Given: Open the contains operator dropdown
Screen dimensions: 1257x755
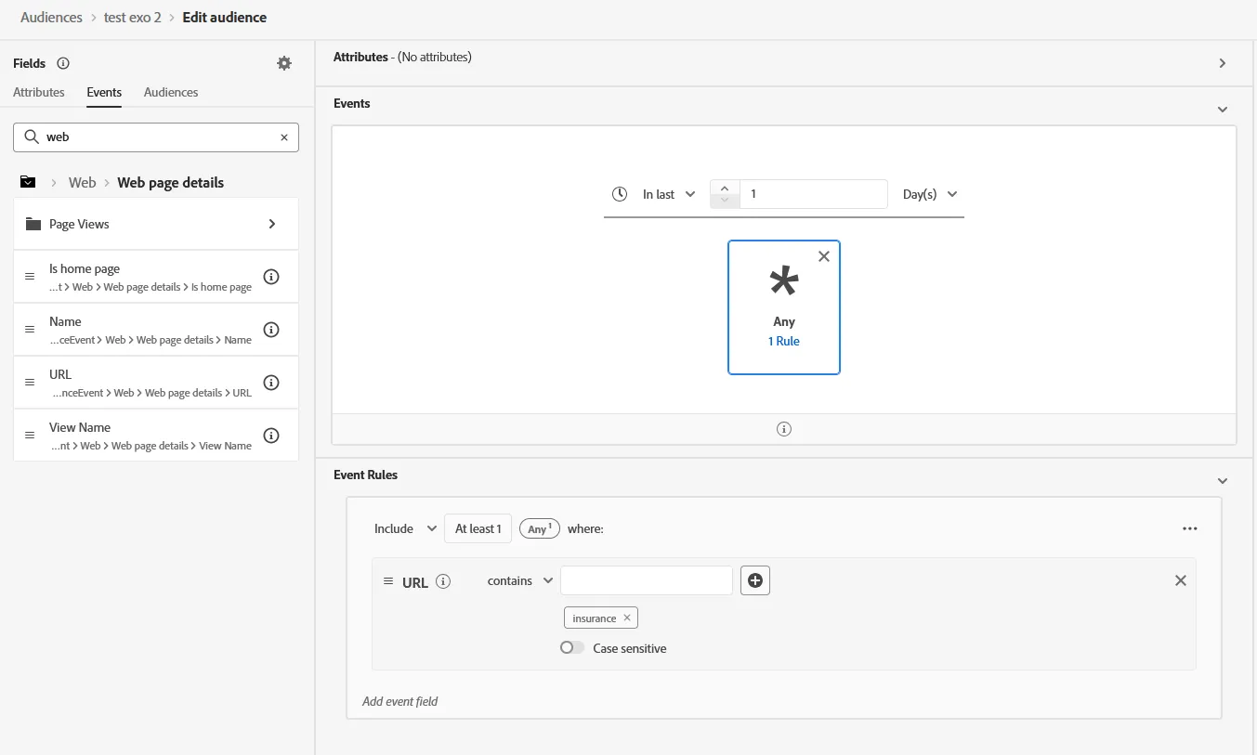Looking at the screenshot, I should 520,580.
